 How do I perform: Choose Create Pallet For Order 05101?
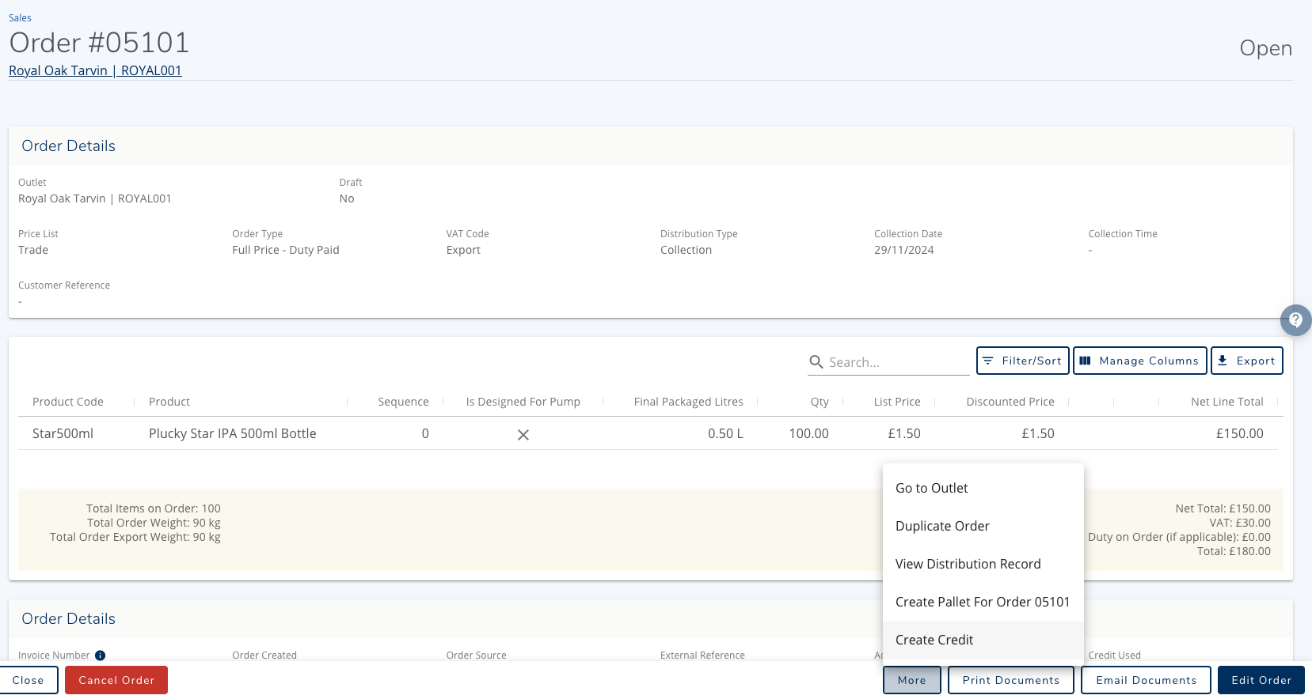[x=983, y=603]
